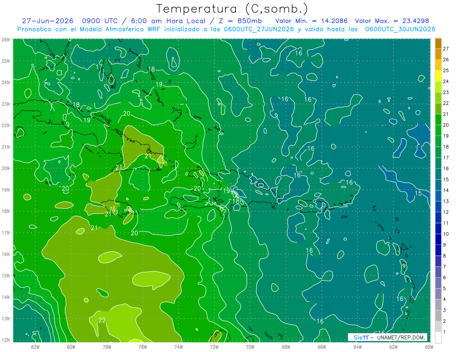
Task: Click the contour label "17" near the Bahamas
Action: [99, 67]
